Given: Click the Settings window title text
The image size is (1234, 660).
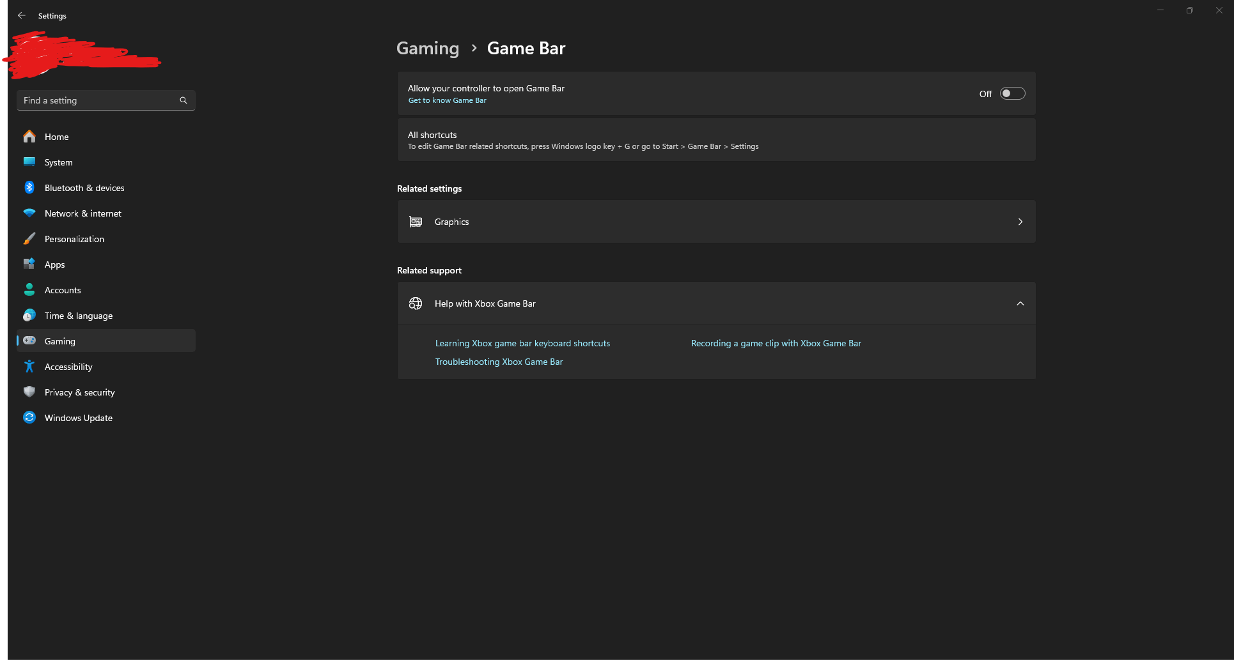Looking at the screenshot, I should coord(52,16).
